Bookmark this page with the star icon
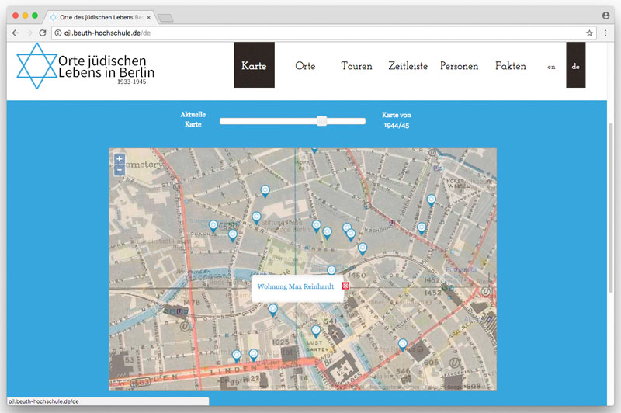This screenshot has height=413, width=621. [x=589, y=33]
